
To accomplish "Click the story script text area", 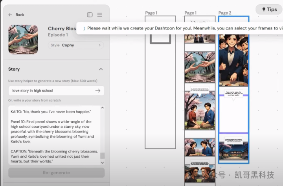I will tap(53, 136).
